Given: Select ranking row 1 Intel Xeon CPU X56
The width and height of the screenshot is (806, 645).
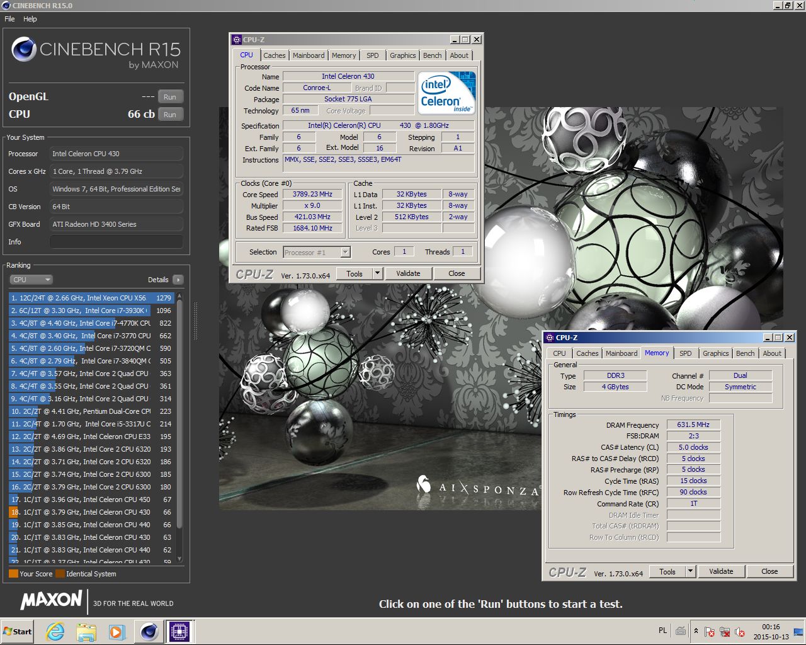Looking at the screenshot, I should pyautogui.click(x=91, y=298).
